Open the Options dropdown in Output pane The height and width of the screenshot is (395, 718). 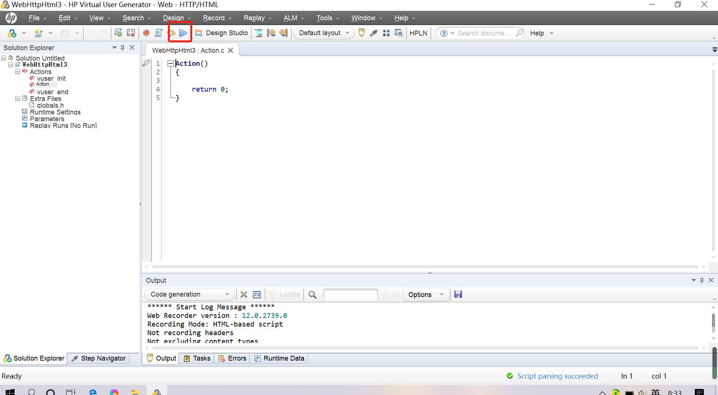426,294
